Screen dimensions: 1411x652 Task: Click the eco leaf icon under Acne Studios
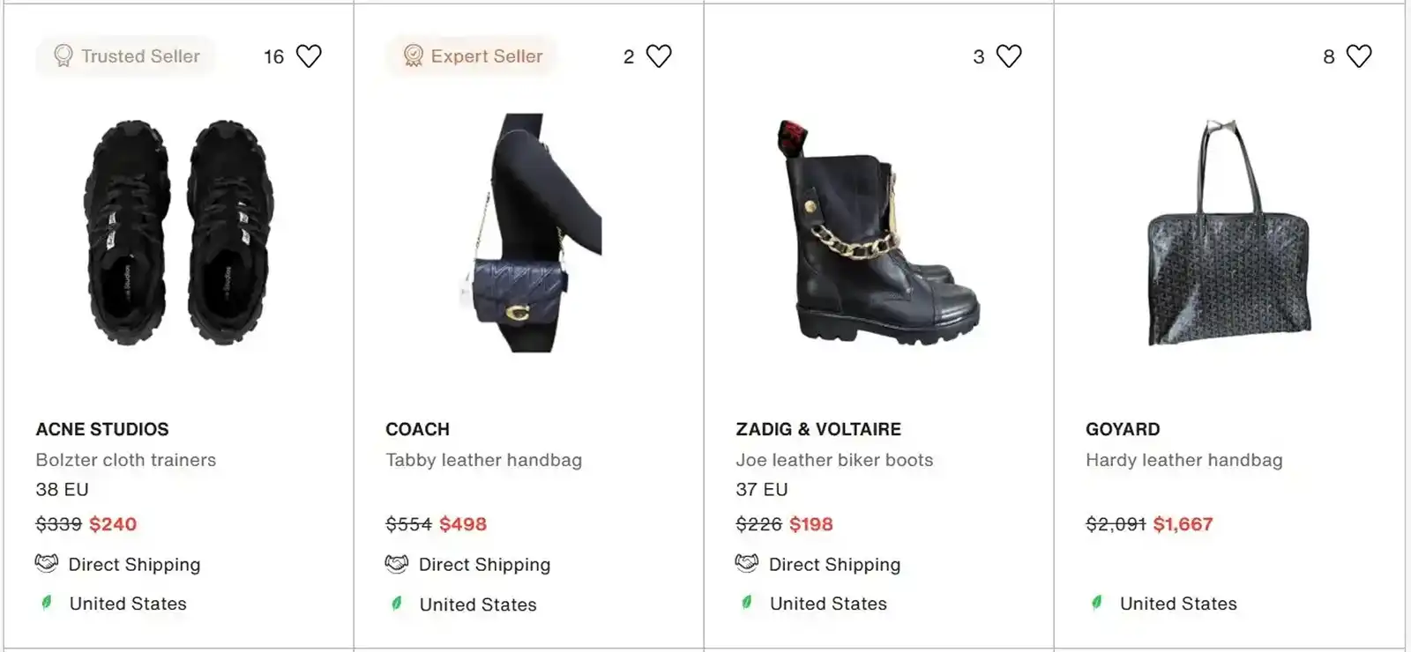tap(45, 603)
